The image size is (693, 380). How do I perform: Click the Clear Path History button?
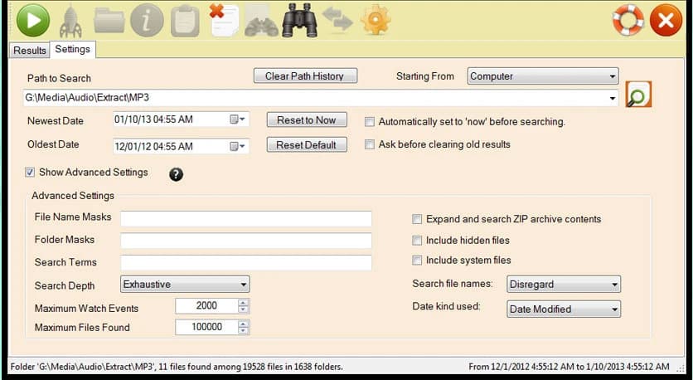(305, 76)
